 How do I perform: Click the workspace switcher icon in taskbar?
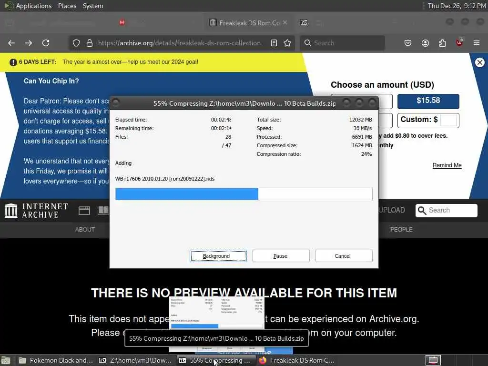tap(433, 360)
